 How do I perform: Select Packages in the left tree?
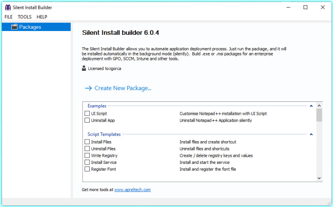point(36,27)
